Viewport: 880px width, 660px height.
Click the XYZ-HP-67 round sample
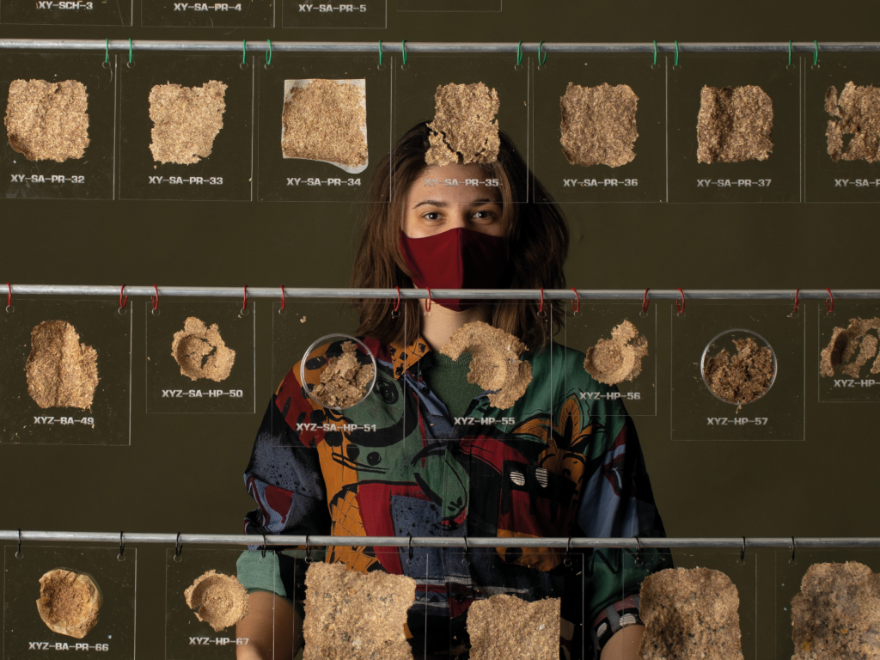(217, 599)
